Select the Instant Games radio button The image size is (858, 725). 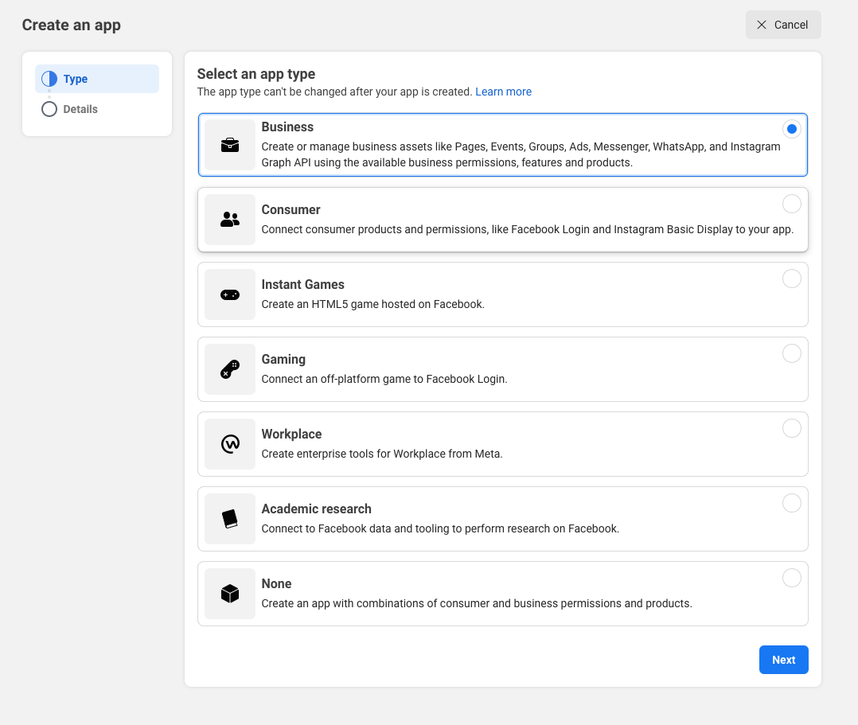point(792,279)
